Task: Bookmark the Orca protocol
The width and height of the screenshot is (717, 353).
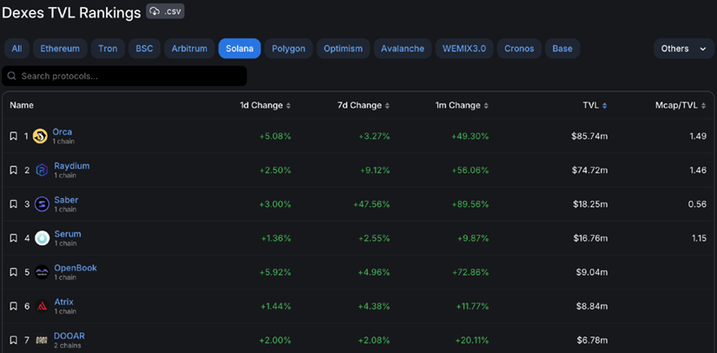Action: point(14,137)
